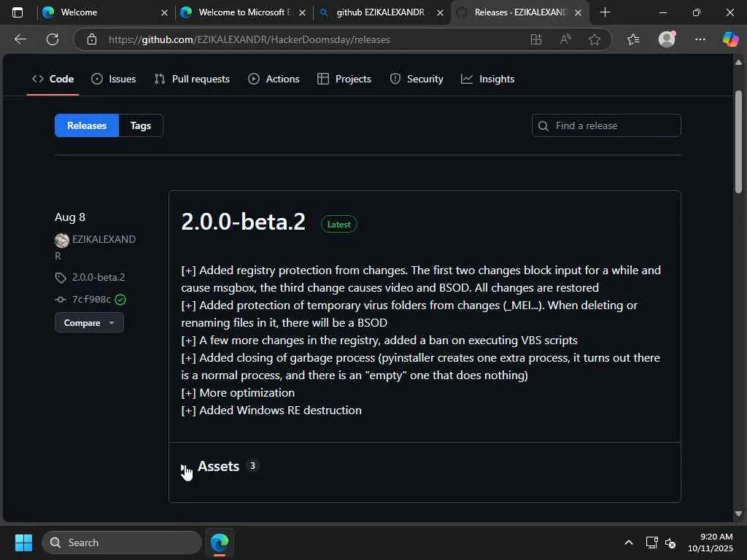Open the Windows Start menu
The height and width of the screenshot is (560, 747).
point(23,542)
